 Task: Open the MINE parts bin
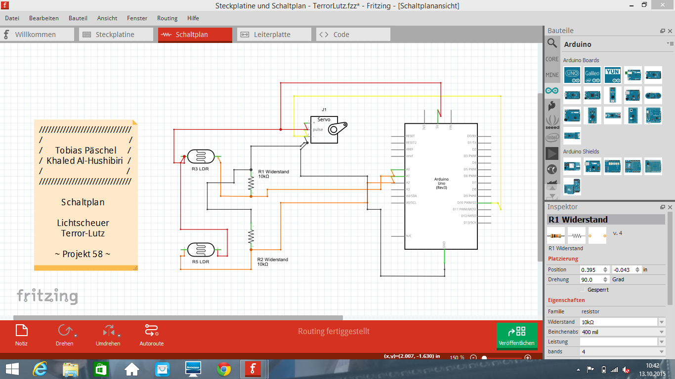click(x=552, y=75)
